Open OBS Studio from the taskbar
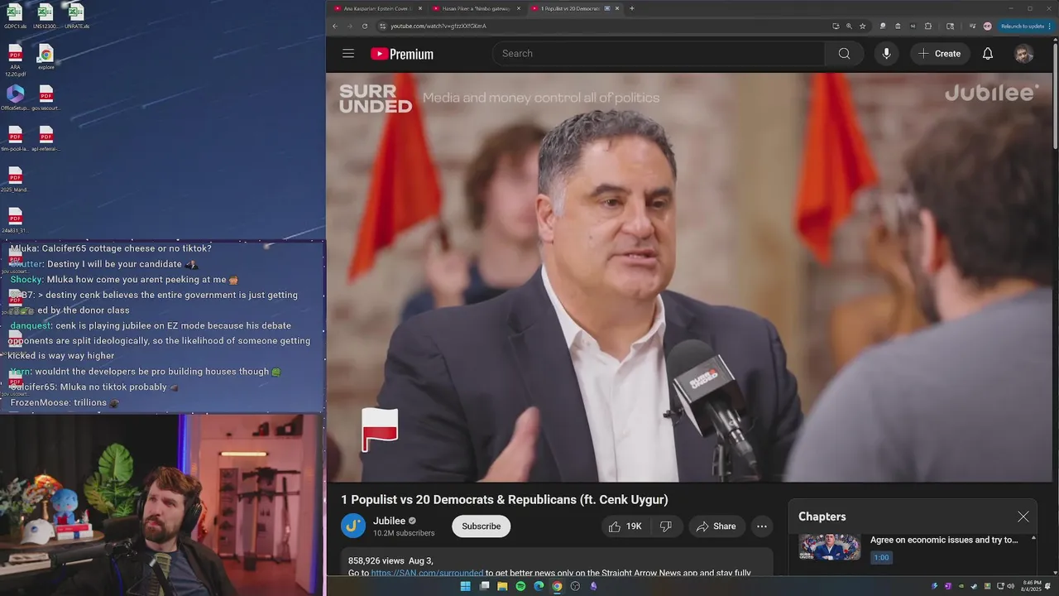Viewport: 1059px width, 596px height. (575, 586)
